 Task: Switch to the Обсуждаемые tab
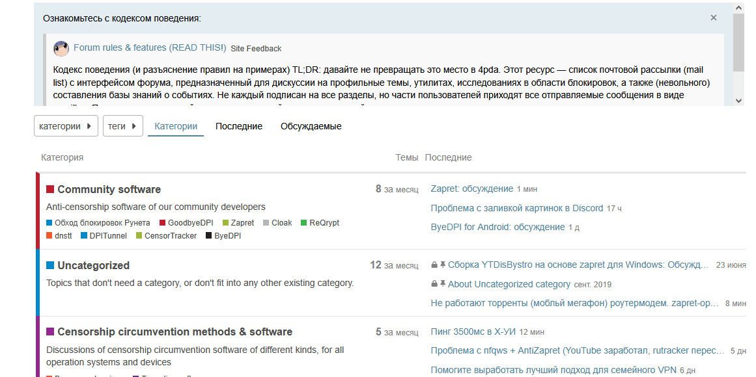[x=311, y=126]
